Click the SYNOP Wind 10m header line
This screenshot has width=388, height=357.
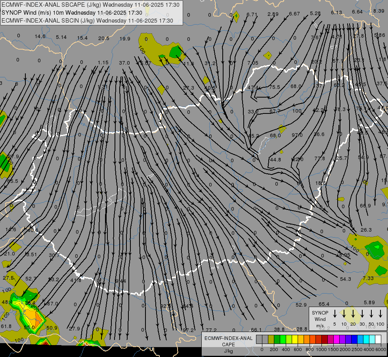72,13
